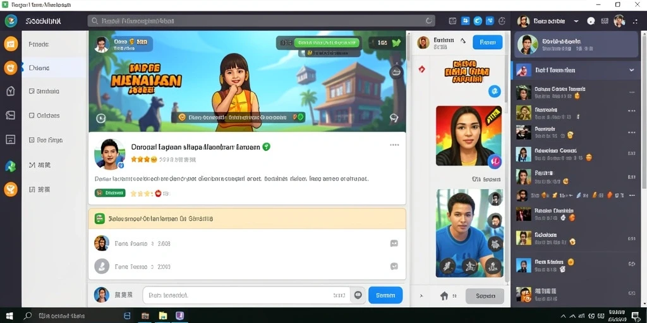Click the refresh icon inside the search bar
This screenshot has height=323, width=647.
(429, 21)
